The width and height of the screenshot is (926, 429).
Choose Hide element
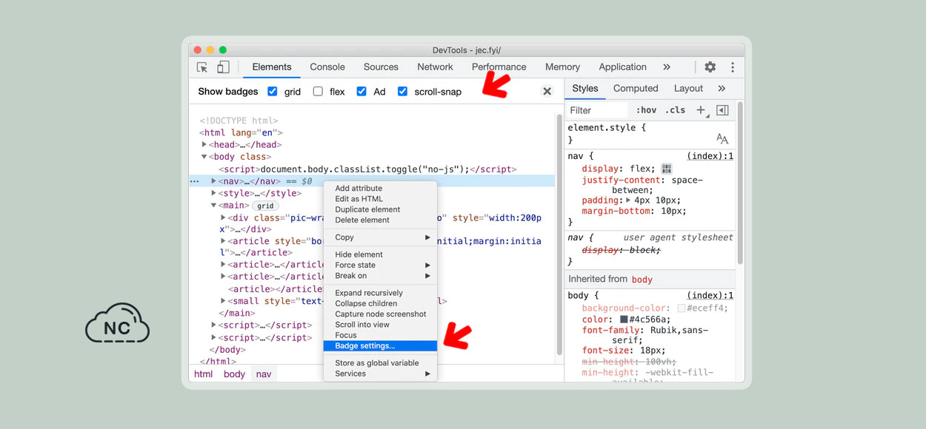pos(381,254)
